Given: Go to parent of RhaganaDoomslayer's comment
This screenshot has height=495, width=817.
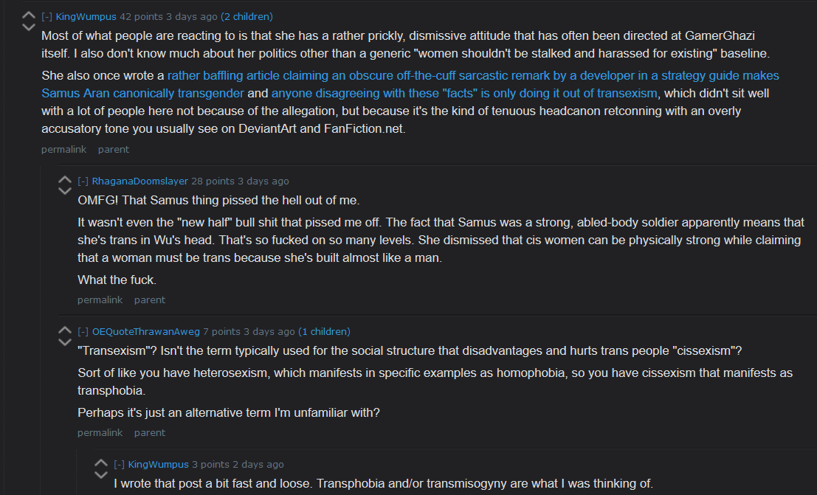Looking at the screenshot, I should click(x=150, y=300).
